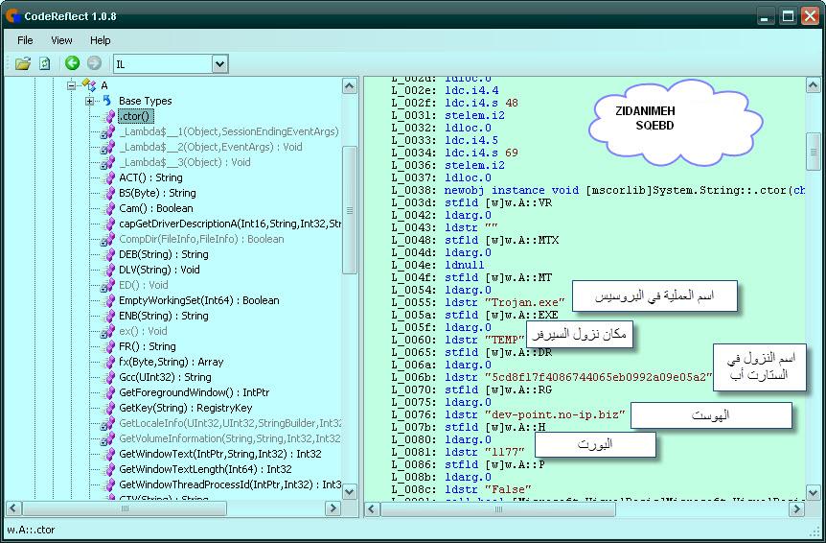This screenshot has height=543, width=826.
Task: Click the grey forward arrow icon
Action: point(94,64)
